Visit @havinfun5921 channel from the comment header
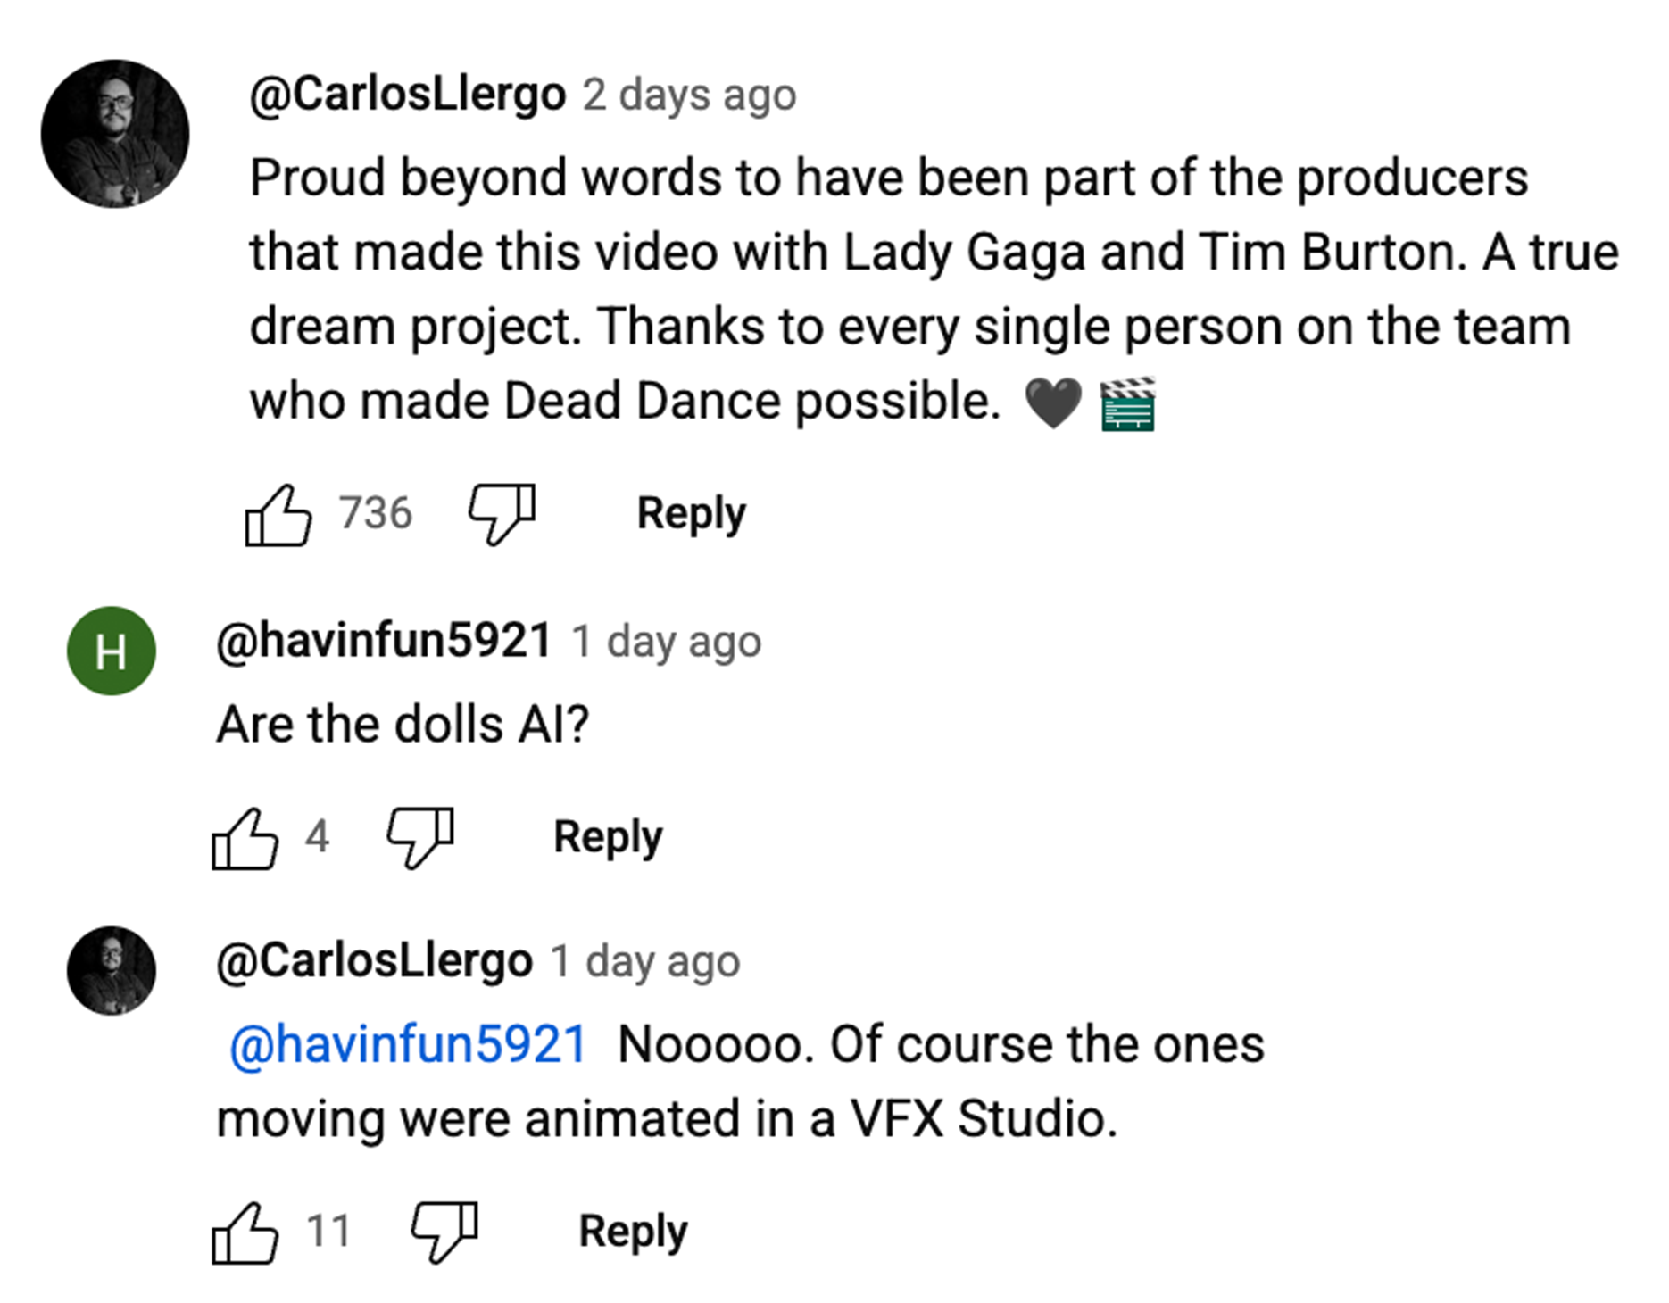 384,641
